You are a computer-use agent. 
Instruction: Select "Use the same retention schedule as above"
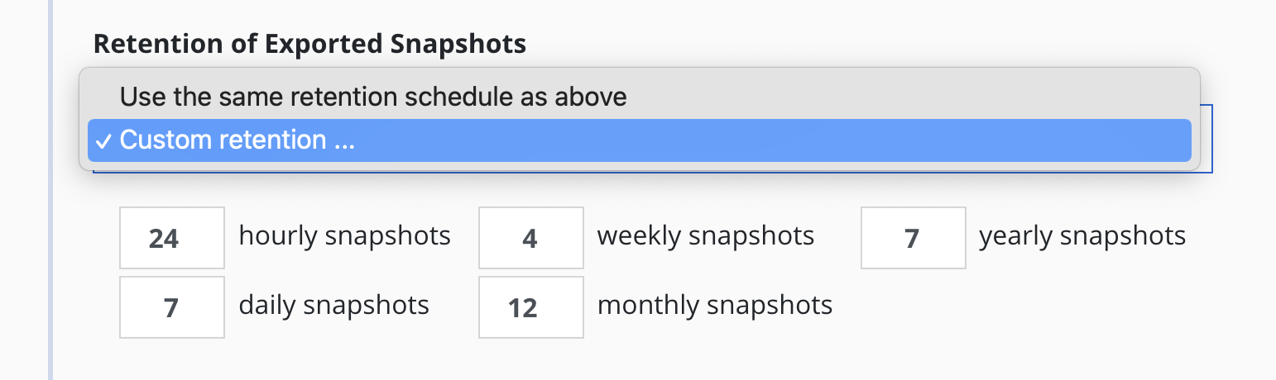[x=373, y=97]
